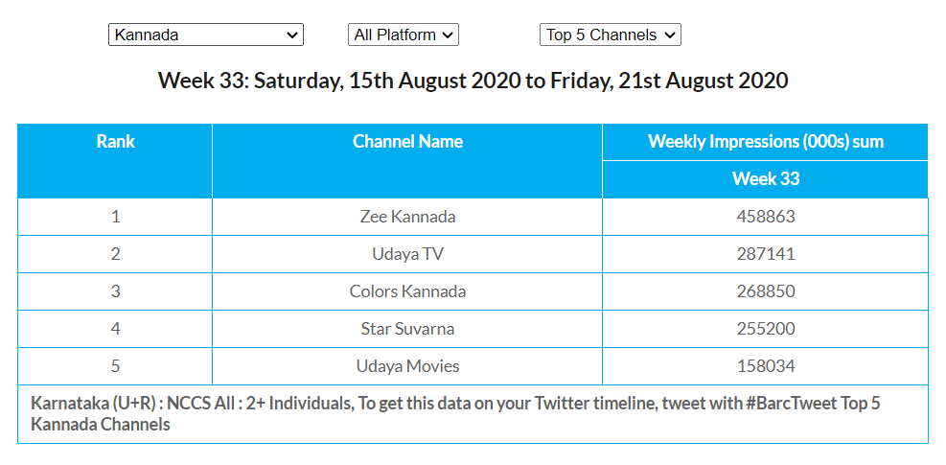Select the Colors Kannada channel cell
Screen dimensions: 946x465
click(407, 291)
